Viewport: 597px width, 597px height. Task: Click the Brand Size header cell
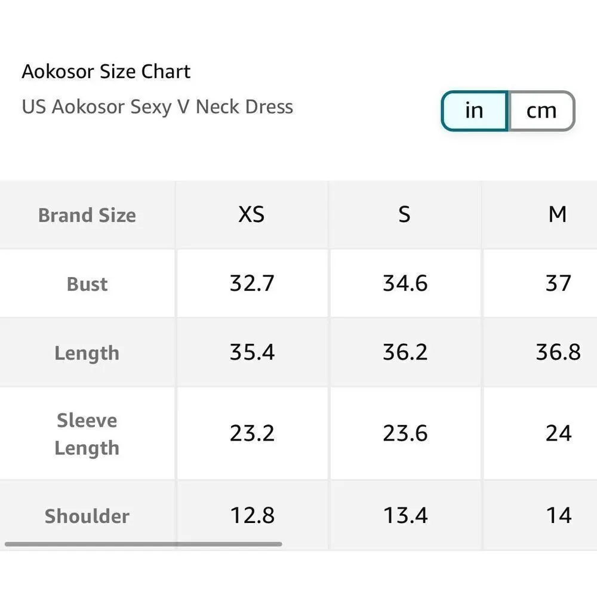pos(87,214)
